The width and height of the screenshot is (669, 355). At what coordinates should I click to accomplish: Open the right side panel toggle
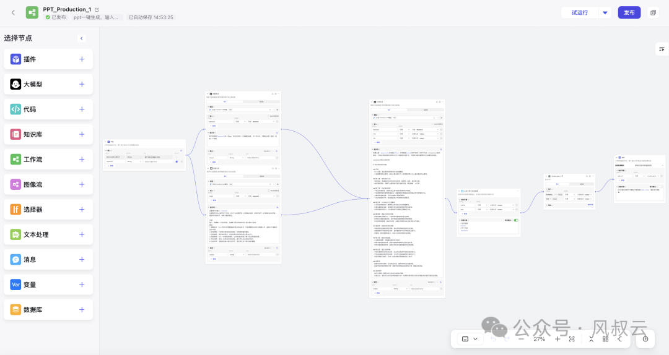point(662,49)
